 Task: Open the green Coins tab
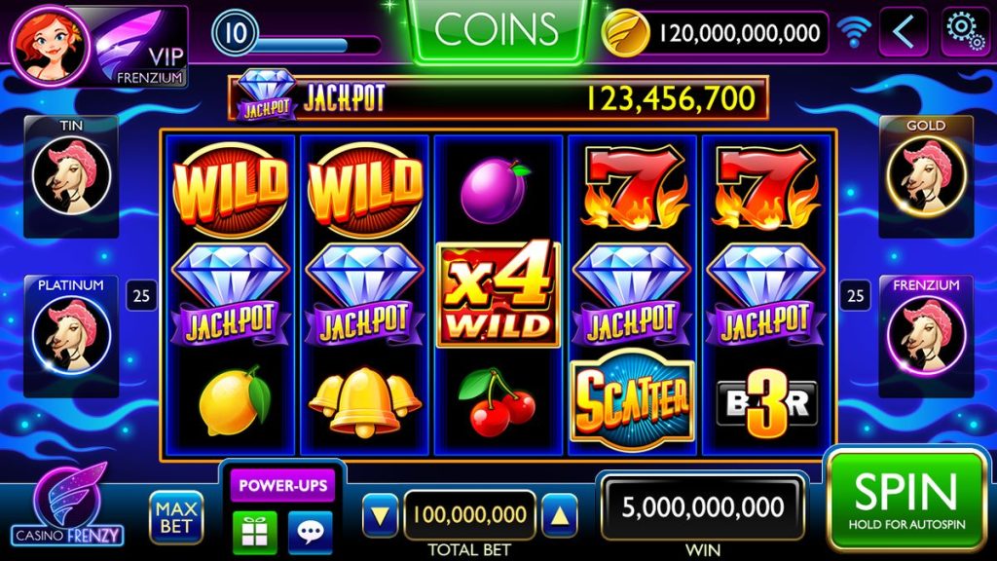click(497, 30)
